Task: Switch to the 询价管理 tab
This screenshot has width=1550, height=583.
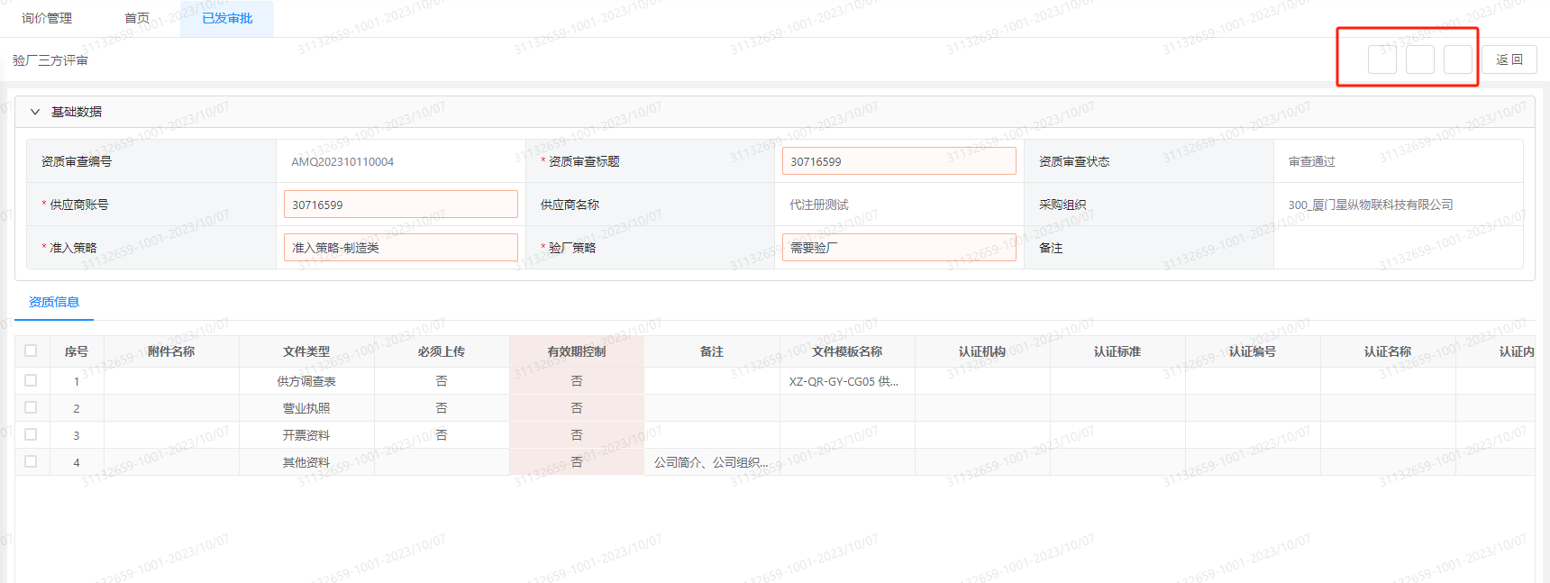Action: tap(47, 18)
